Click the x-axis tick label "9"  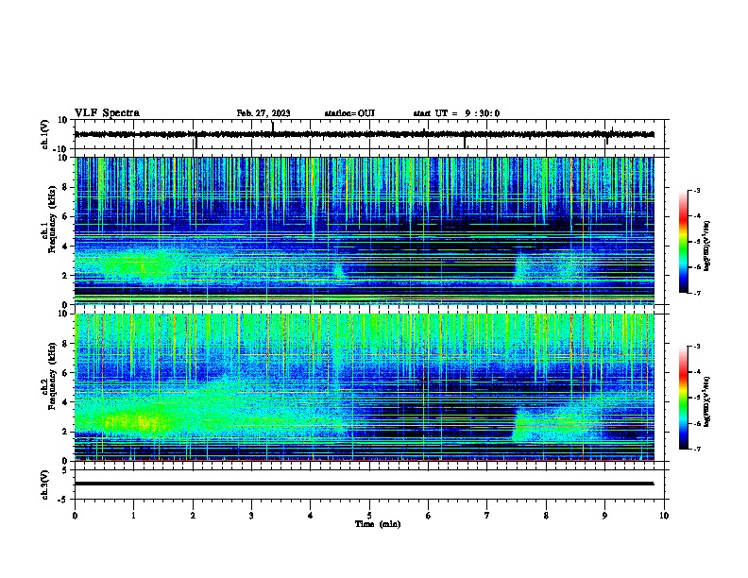(x=604, y=516)
